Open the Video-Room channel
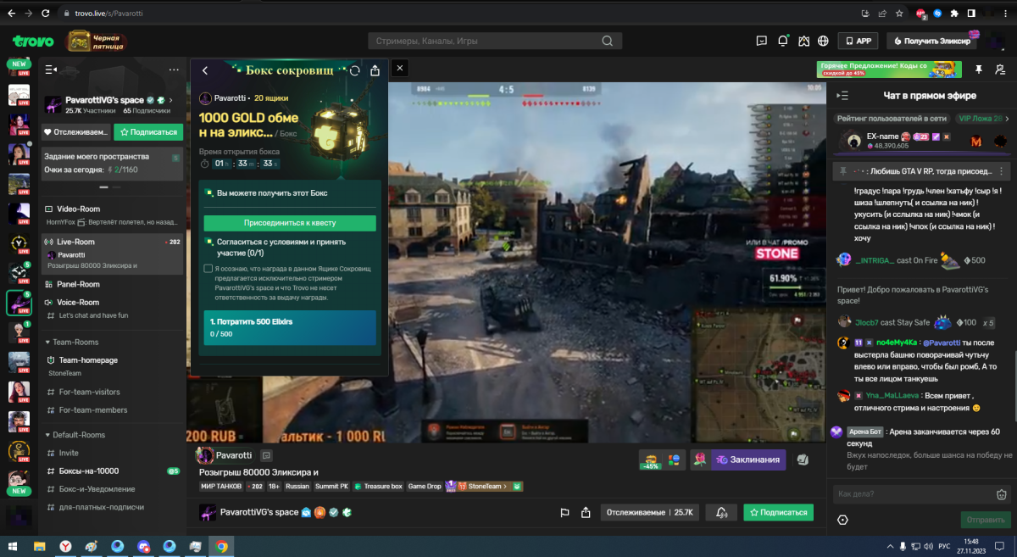The image size is (1017, 557). click(78, 209)
